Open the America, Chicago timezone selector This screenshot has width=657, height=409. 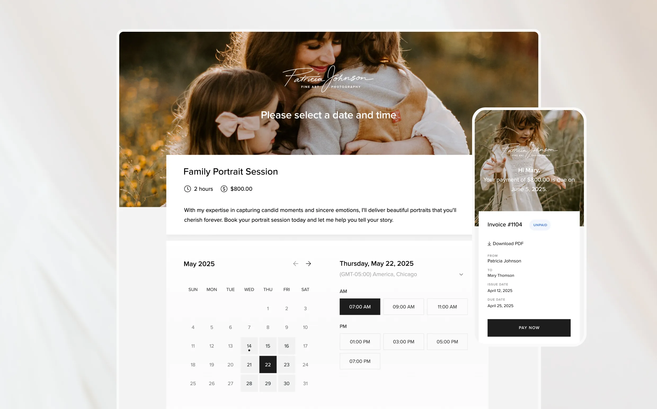[378, 274]
